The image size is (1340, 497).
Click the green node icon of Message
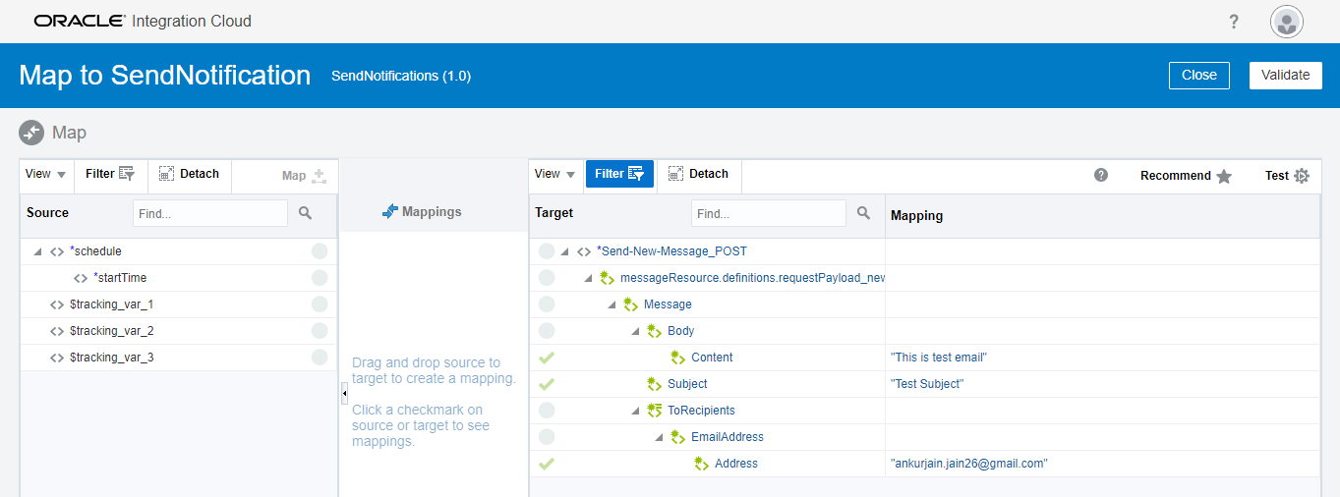[x=630, y=304]
